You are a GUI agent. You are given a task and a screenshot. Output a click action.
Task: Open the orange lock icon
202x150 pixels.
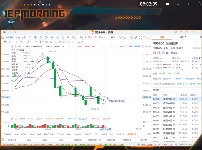(181, 32)
